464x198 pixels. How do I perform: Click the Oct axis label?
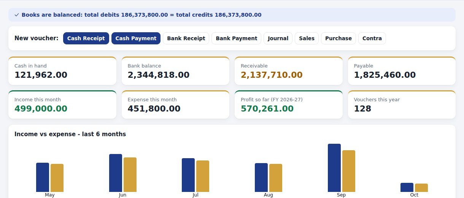click(414, 195)
